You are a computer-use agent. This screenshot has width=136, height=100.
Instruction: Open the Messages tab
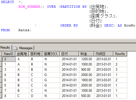pos(23,48)
